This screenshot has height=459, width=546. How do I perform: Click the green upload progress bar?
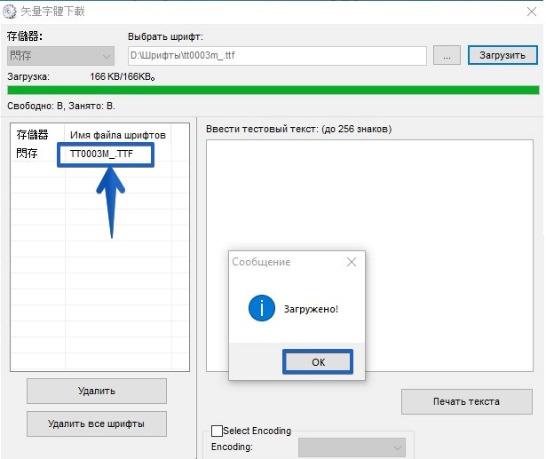click(x=273, y=90)
